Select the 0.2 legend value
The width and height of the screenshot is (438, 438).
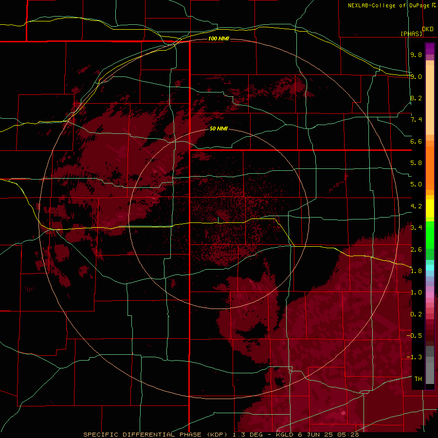click(416, 314)
